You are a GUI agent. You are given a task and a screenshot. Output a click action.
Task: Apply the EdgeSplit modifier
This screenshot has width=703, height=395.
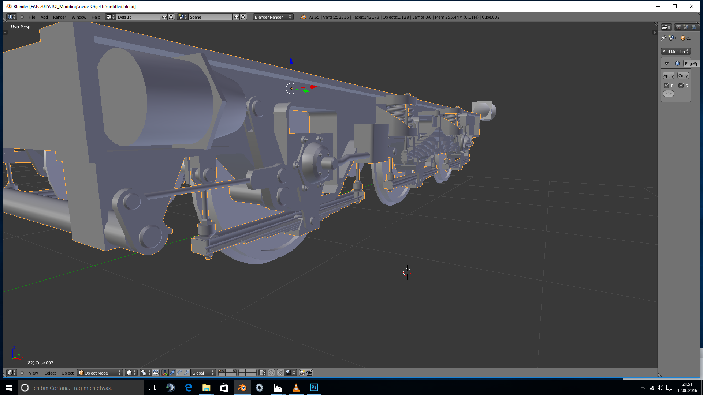point(668,76)
